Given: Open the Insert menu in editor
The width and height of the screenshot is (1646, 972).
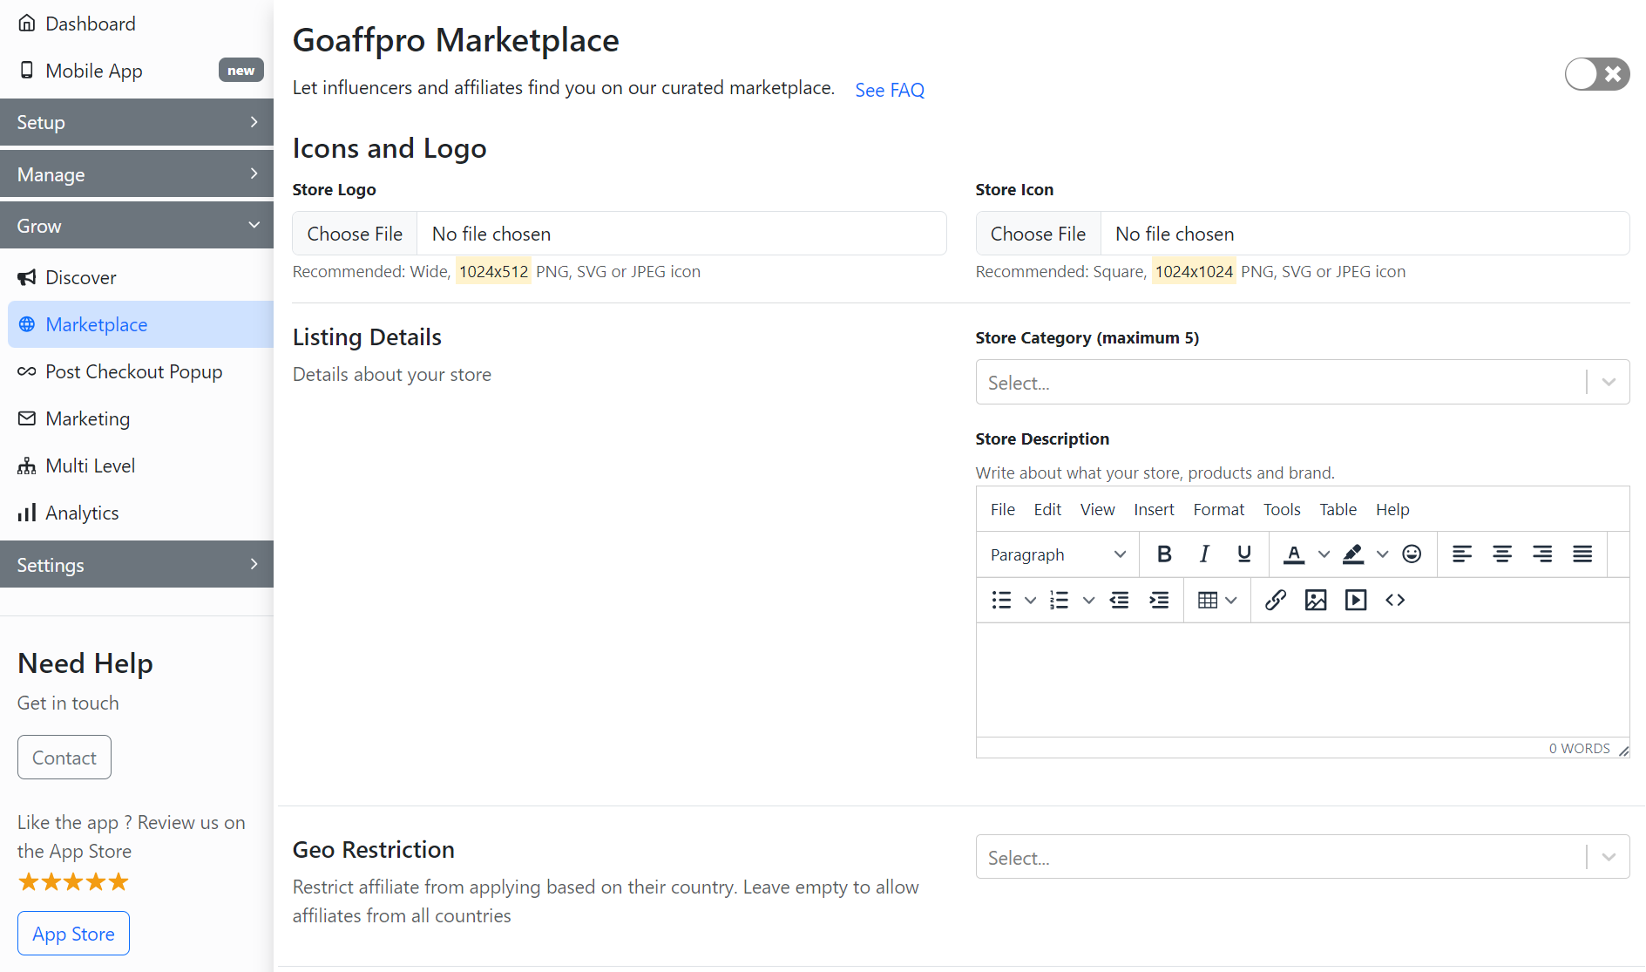Looking at the screenshot, I should point(1154,510).
